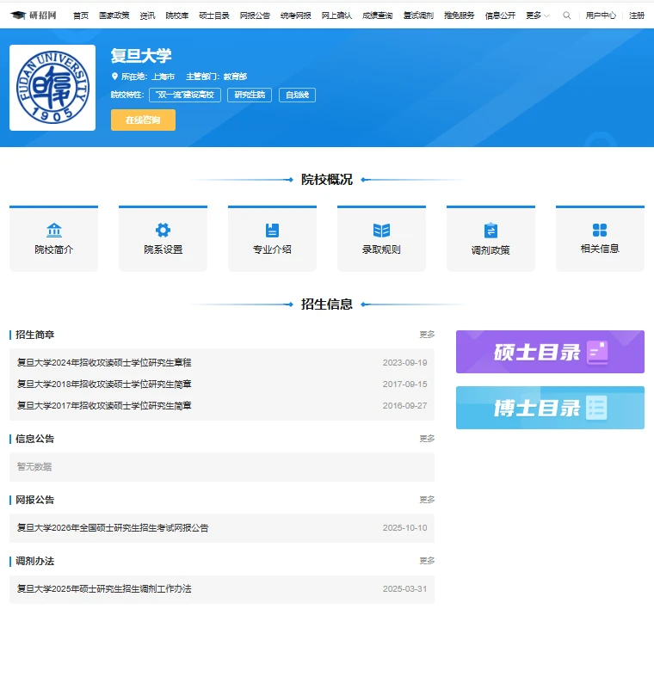Click the date 2017-09-15

coord(404,384)
